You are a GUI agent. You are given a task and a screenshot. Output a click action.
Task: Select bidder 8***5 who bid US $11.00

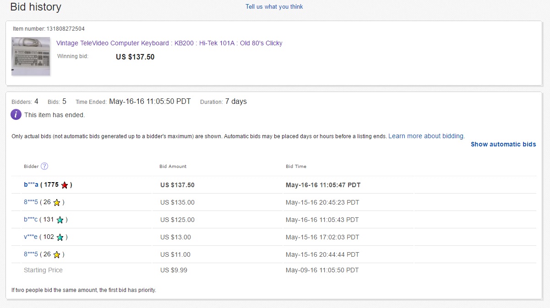[x=31, y=254]
